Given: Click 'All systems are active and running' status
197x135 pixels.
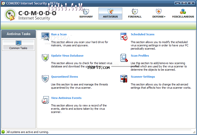Looking at the screenshot, I should pos(28,132).
